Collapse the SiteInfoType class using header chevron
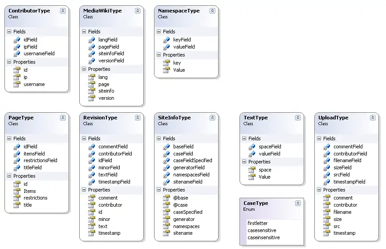 tap(212, 118)
